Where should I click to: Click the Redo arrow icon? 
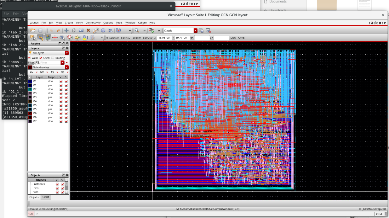point(58,30)
